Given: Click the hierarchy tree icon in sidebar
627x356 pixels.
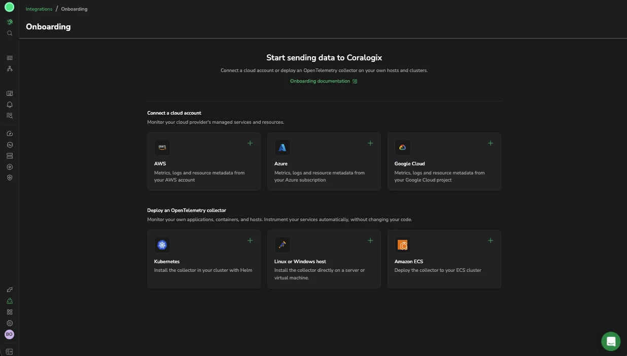Looking at the screenshot, I should click(10, 68).
